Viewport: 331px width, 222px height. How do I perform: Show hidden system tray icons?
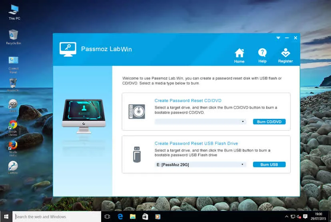(287, 216)
